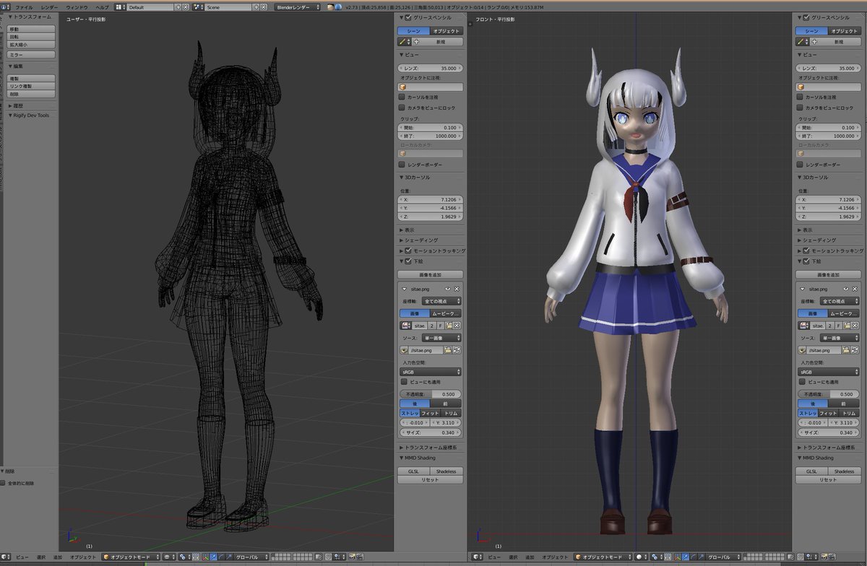Enable ビューにも適用 checkbox in left panel

405,382
